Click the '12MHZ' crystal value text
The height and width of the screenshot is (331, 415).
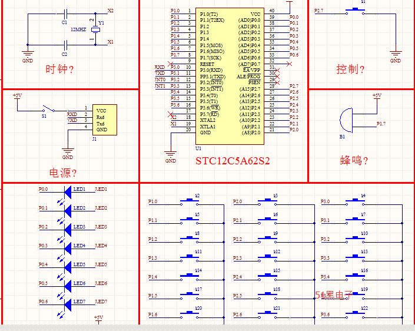(78, 29)
